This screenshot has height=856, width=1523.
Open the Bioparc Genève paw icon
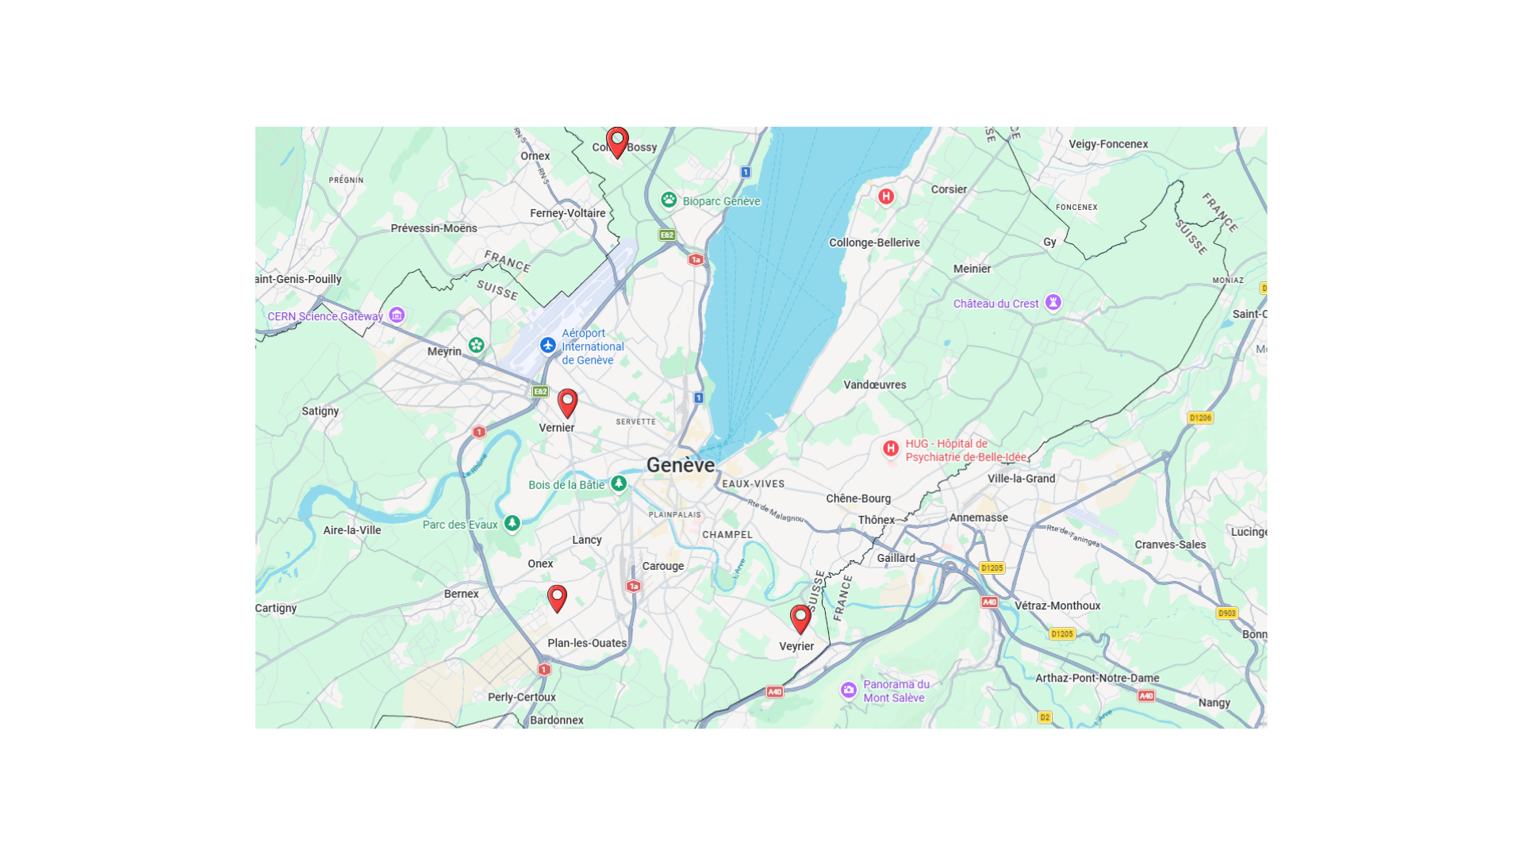tap(669, 200)
